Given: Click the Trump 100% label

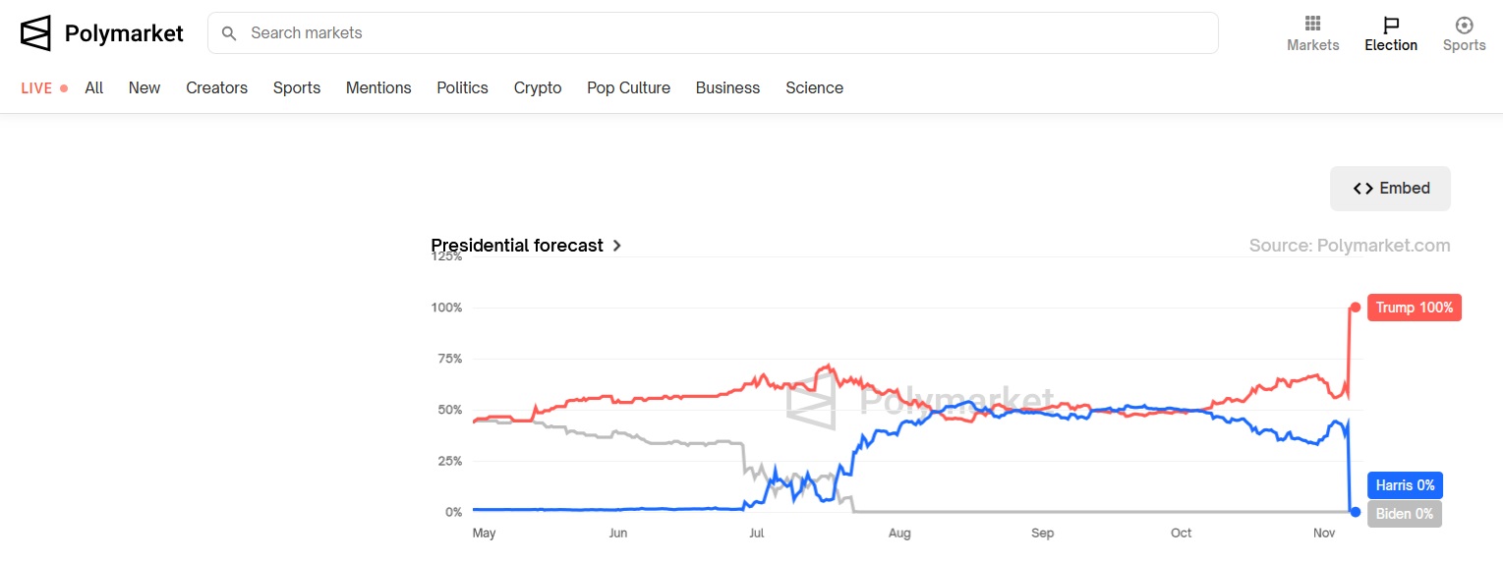Looking at the screenshot, I should pyautogui.click(x=1414, y=308).
